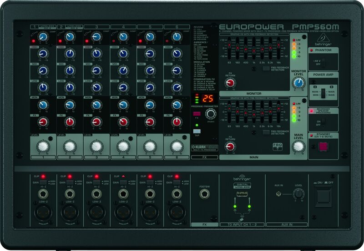Click the channel 4 red FX send knob
The height and width of the screenshot is (251, 364).
pos(123,122)
